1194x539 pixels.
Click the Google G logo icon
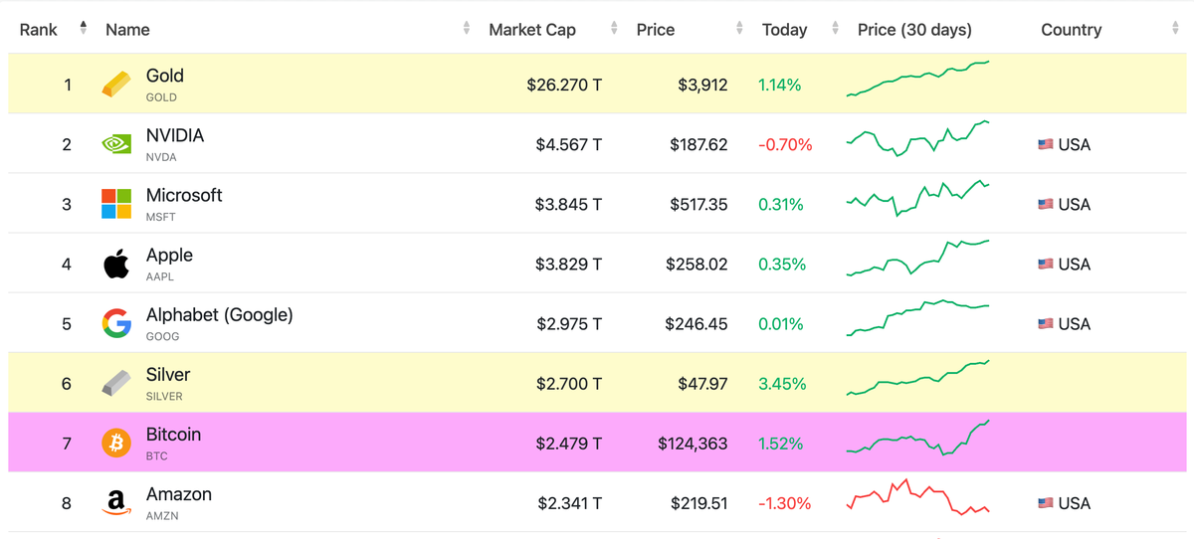(116, 324)
